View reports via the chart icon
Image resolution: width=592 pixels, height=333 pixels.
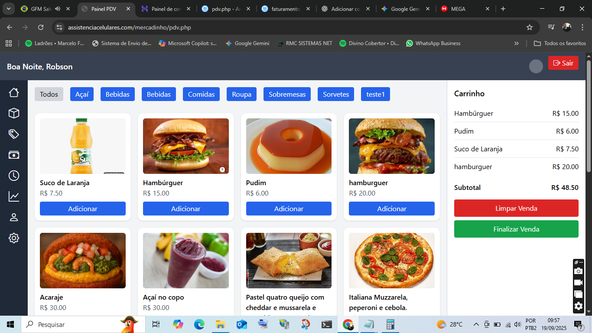click(x=14, y=196)
